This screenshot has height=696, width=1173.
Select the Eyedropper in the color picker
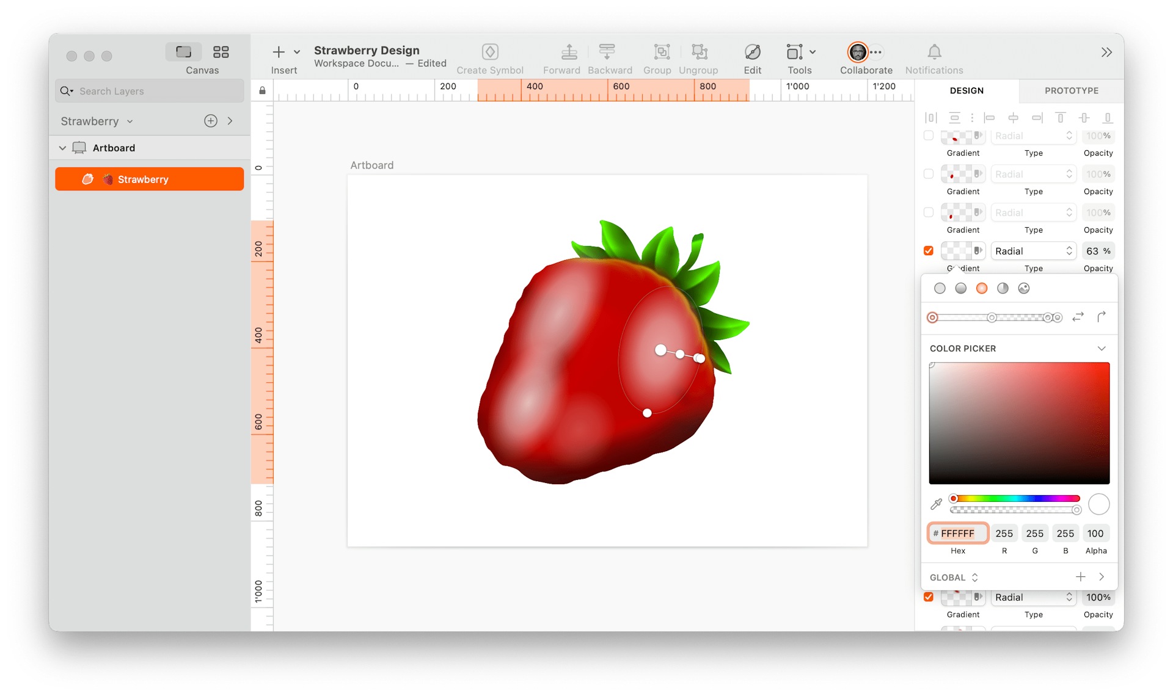935,504
